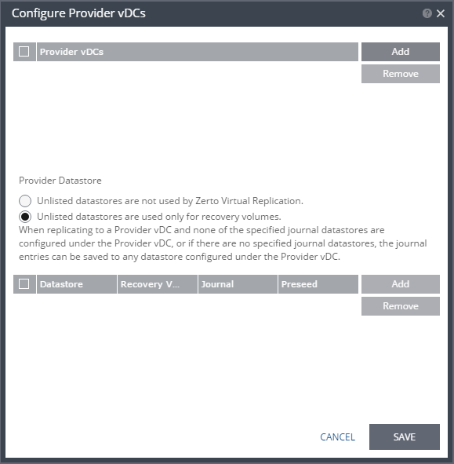Viewport: 454px width, 464px height.
Task: Tick the Datastore table select-all checkbox
Action: [24, 283]
